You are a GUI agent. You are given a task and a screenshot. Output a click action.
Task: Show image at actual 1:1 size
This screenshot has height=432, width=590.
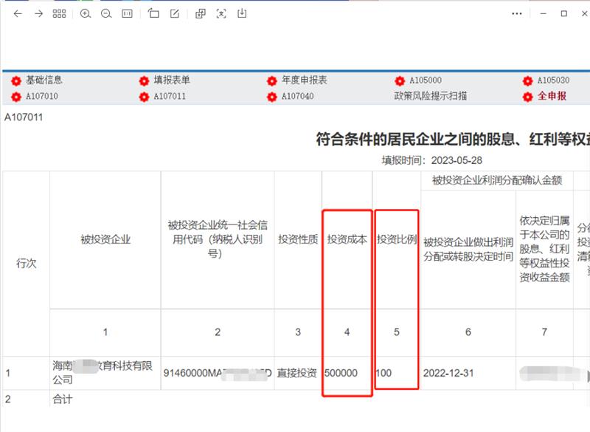(x=127, y=13)
